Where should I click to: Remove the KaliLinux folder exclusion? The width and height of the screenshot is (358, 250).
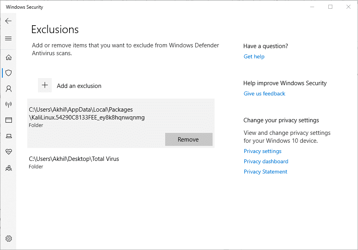coord(188,139)
